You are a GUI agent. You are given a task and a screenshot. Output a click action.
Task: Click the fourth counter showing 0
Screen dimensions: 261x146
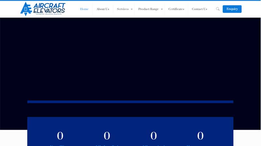click(200, 136)
